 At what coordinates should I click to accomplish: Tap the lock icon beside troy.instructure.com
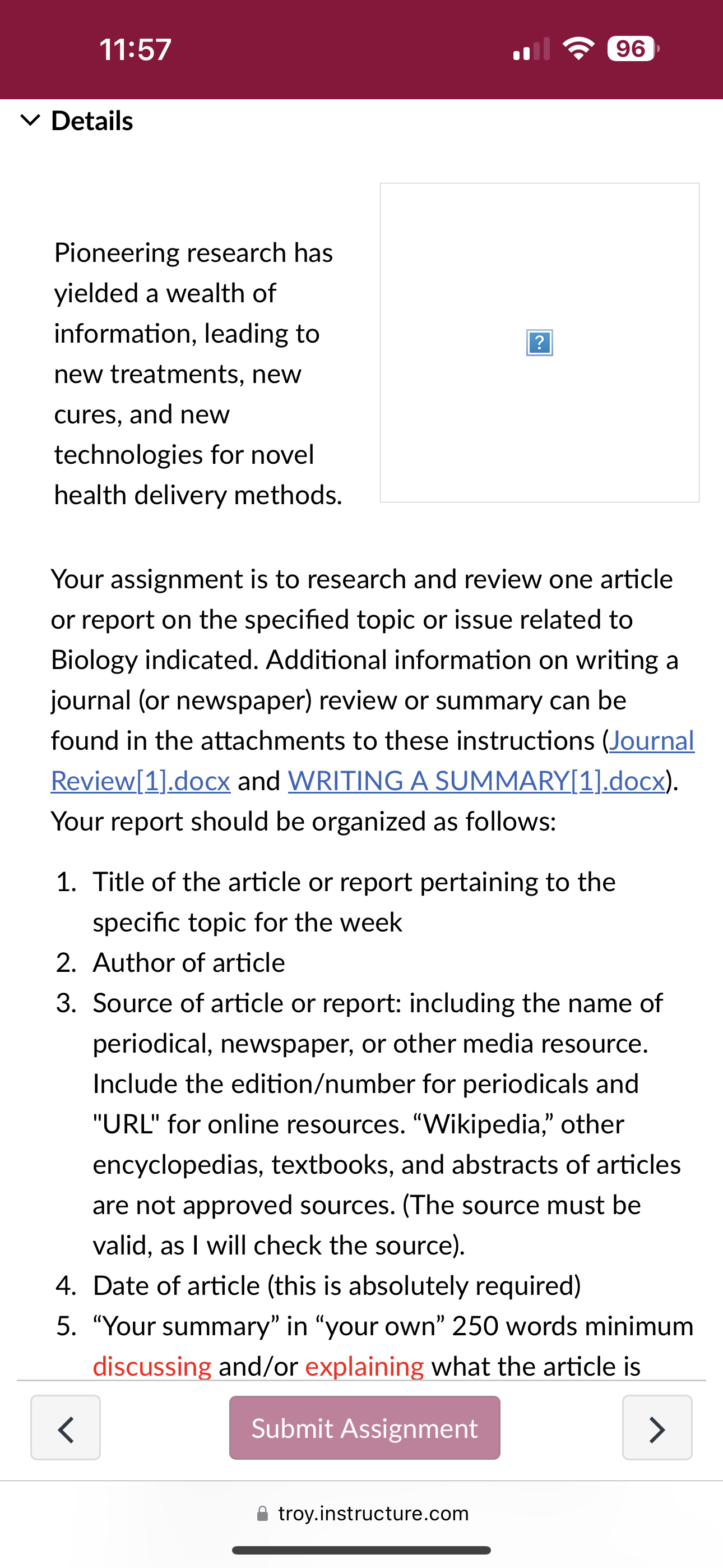[x=262, y=1514]
